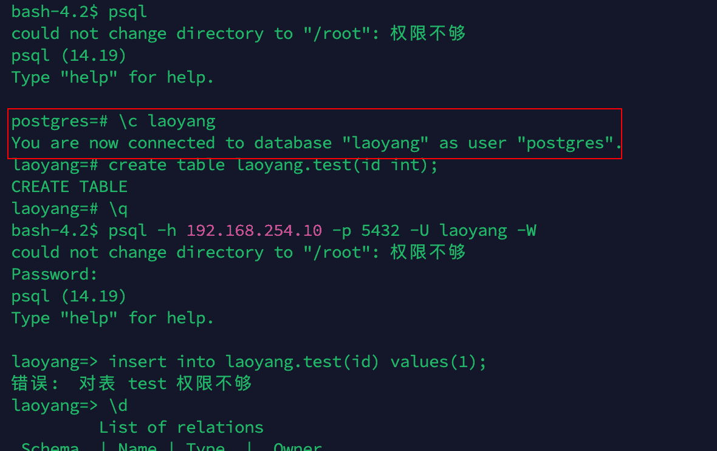Click the "CREATE TABLE" output line
Screen dimensions: 717x451
coord(69,187)
